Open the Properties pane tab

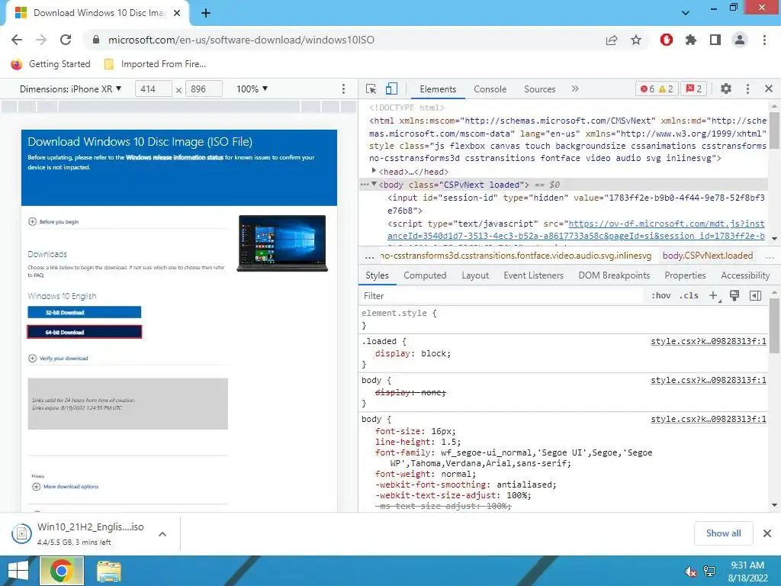[685, 275]
